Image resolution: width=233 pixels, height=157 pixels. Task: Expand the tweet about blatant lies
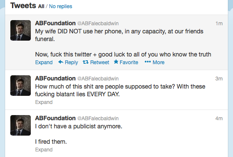[44, 102]
